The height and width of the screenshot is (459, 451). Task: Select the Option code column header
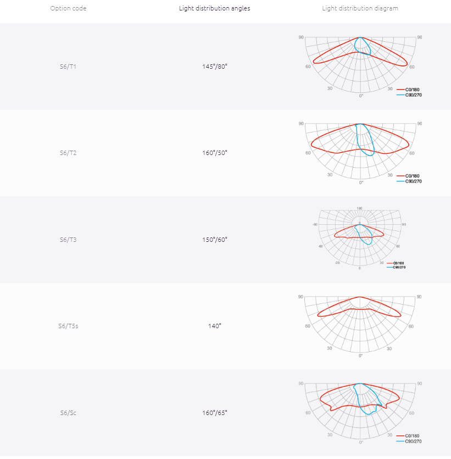[x=68, y=8]
